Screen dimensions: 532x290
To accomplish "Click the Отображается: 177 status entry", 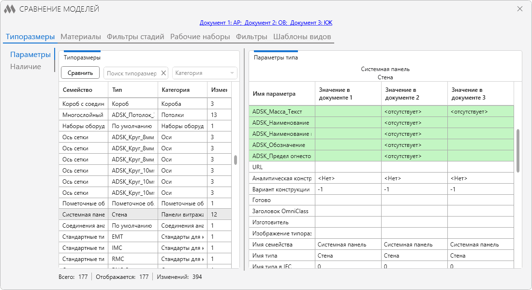I will 122,277.
